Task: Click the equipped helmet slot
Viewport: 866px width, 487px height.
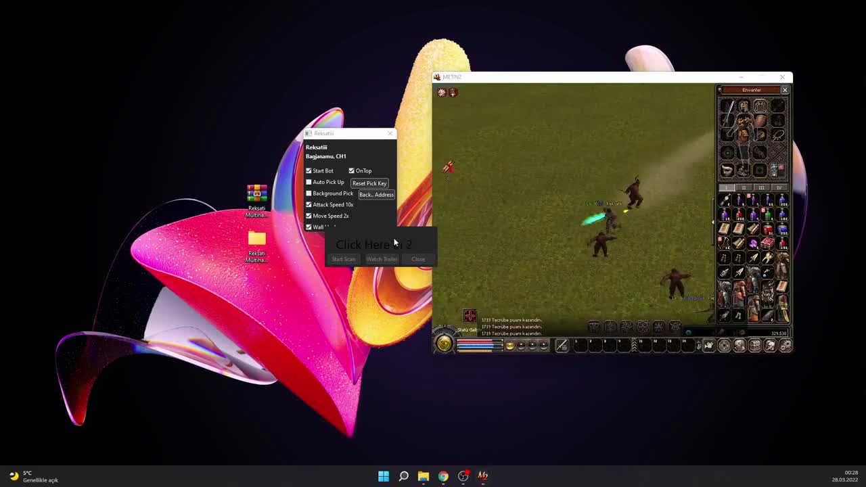Action: pos(744,106)
